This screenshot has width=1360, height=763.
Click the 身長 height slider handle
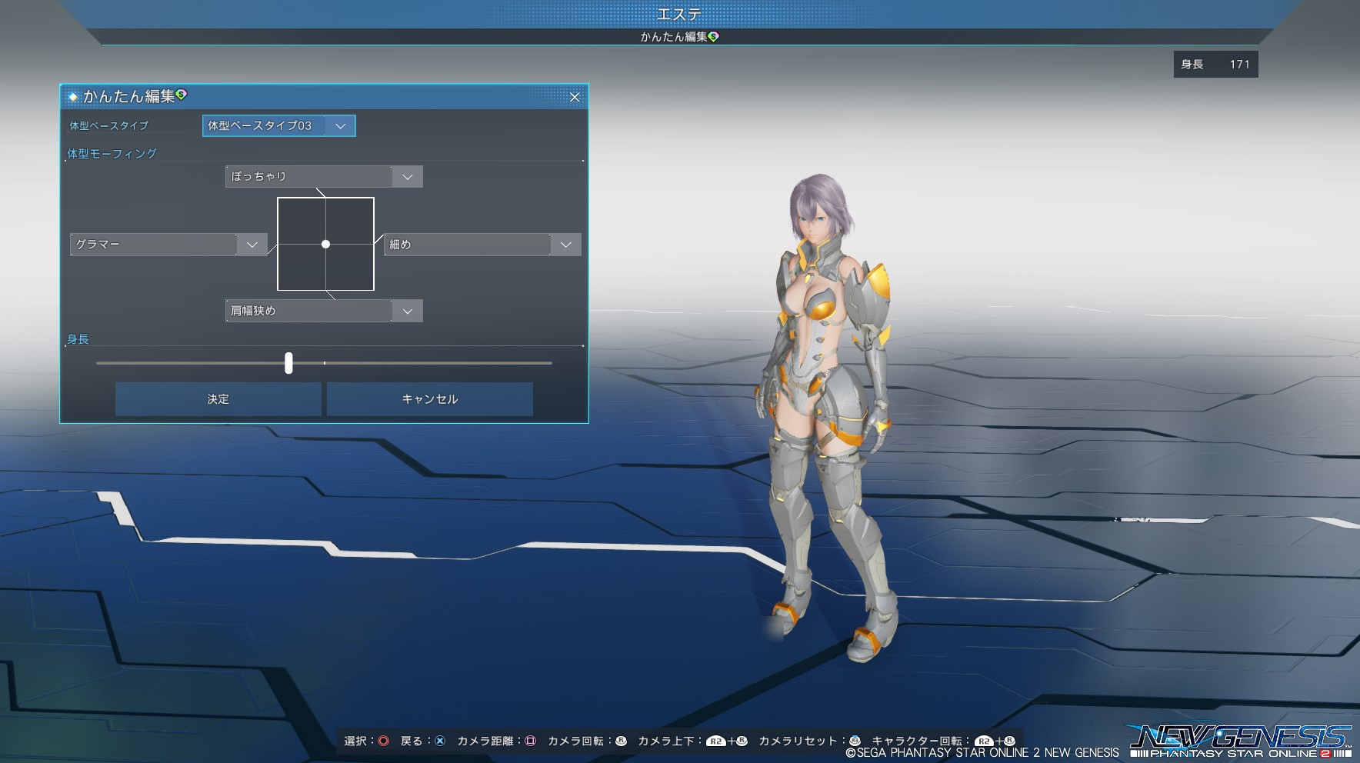click(x=288, y=363)
